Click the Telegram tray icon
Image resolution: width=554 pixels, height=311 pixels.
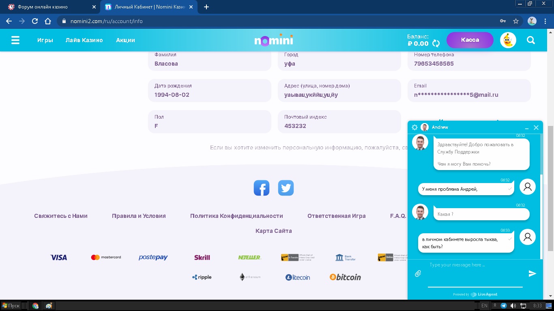click(504, 306)
